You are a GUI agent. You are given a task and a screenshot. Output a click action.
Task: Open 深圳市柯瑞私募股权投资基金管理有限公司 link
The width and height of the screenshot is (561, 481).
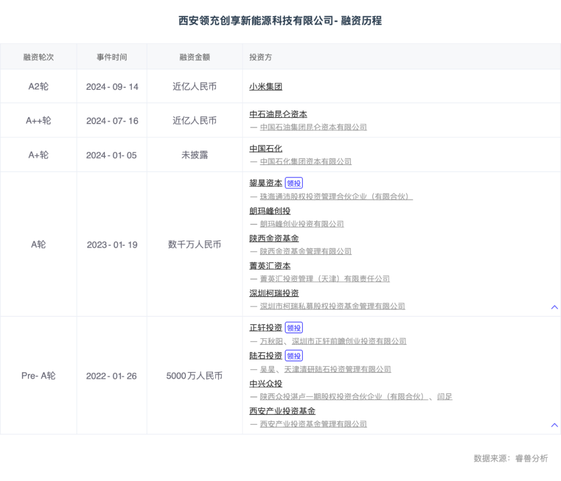pyautogui.click(x=333, y=306)
